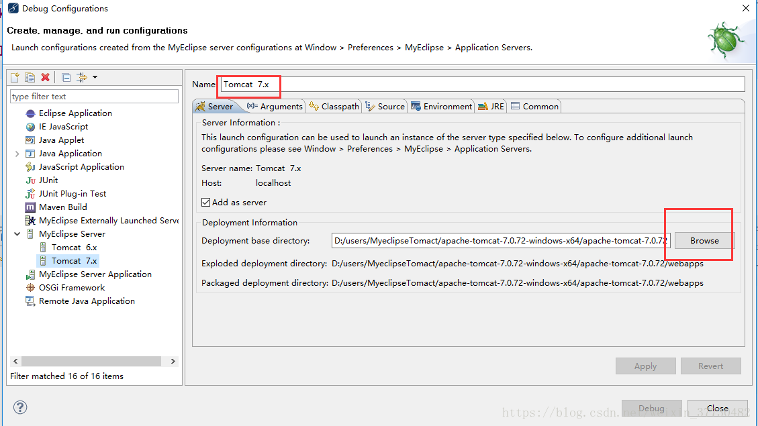Click the MyEclipse Server Application icon
The width and height of the screenshot is (758, 426).
coord(30,274)
